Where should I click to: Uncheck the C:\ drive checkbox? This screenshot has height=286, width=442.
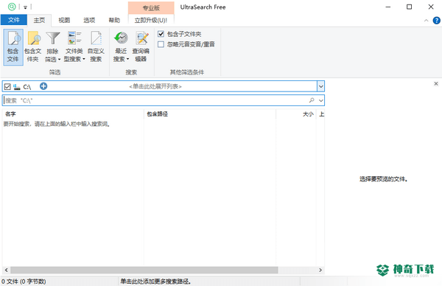(x=7, y=86)
